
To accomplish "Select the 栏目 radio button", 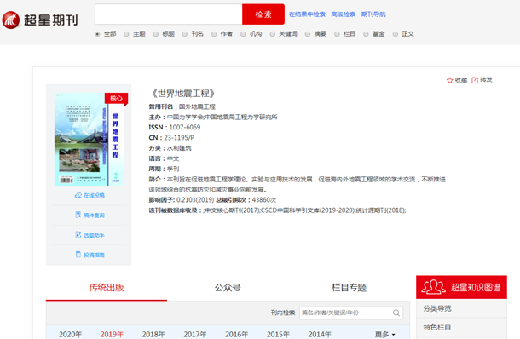I will tap(337, 34).
